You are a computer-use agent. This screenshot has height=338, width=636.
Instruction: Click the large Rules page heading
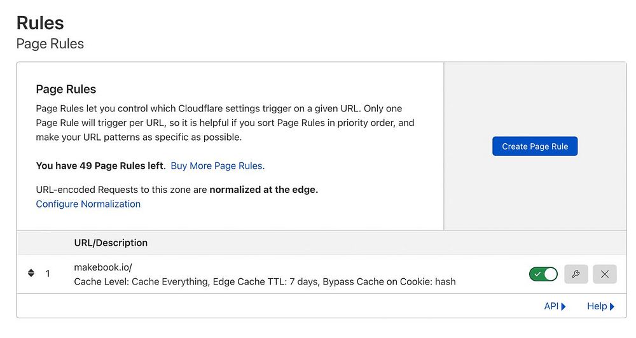click(x=40, y=23)
